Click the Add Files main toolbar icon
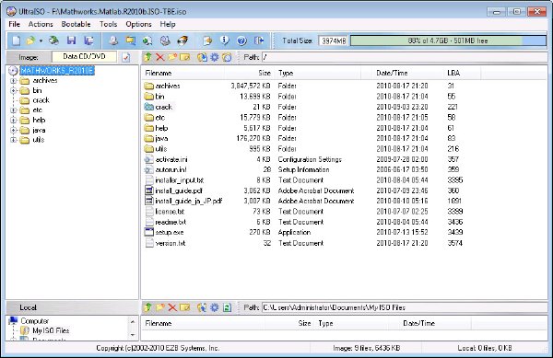The image size is (553, 358). [x=207, y=40]
